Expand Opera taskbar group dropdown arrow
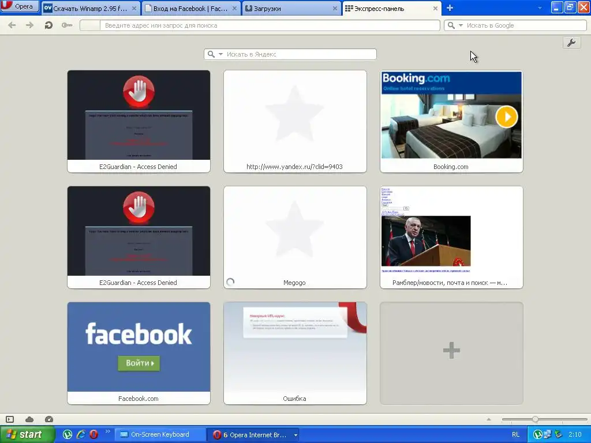 click(295, 435)
